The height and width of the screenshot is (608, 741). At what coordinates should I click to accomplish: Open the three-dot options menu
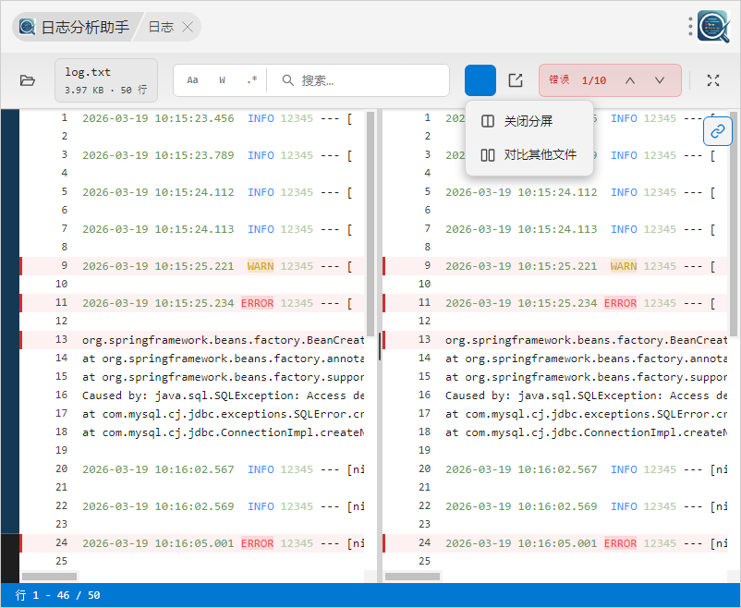click(x=690, y=27)
